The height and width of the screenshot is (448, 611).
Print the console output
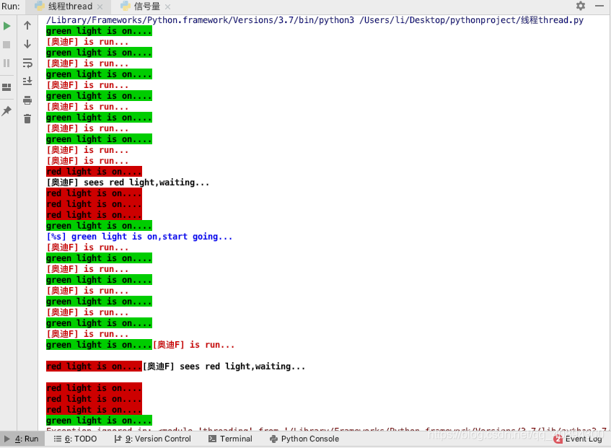pyautogui.click(x=27, y=100)
